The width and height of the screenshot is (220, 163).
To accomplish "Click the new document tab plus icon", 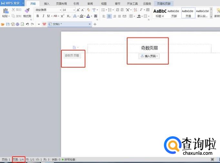I will click(95, 24).
